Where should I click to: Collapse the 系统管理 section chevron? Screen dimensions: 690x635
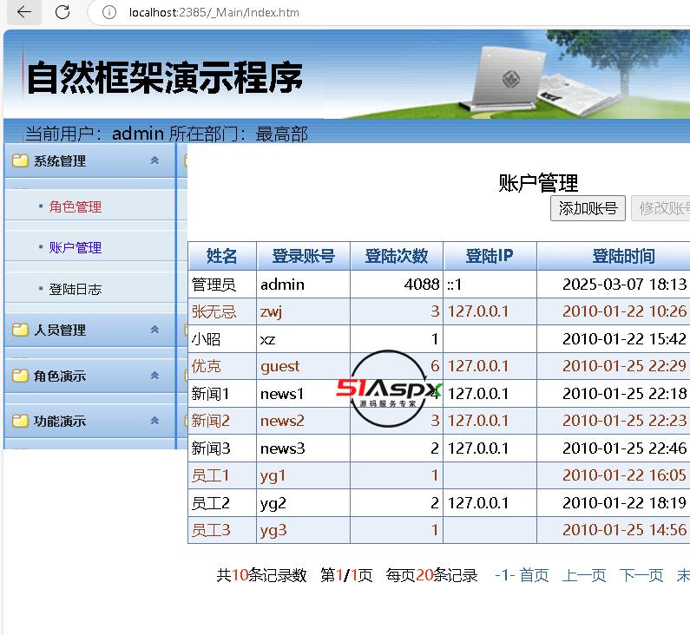pos(154,160)
